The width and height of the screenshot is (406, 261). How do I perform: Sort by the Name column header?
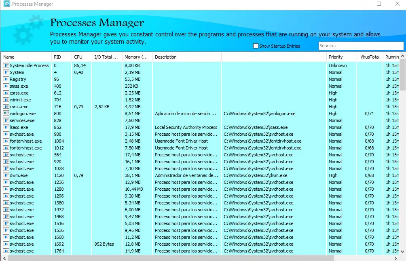click(x=26, y=57)
